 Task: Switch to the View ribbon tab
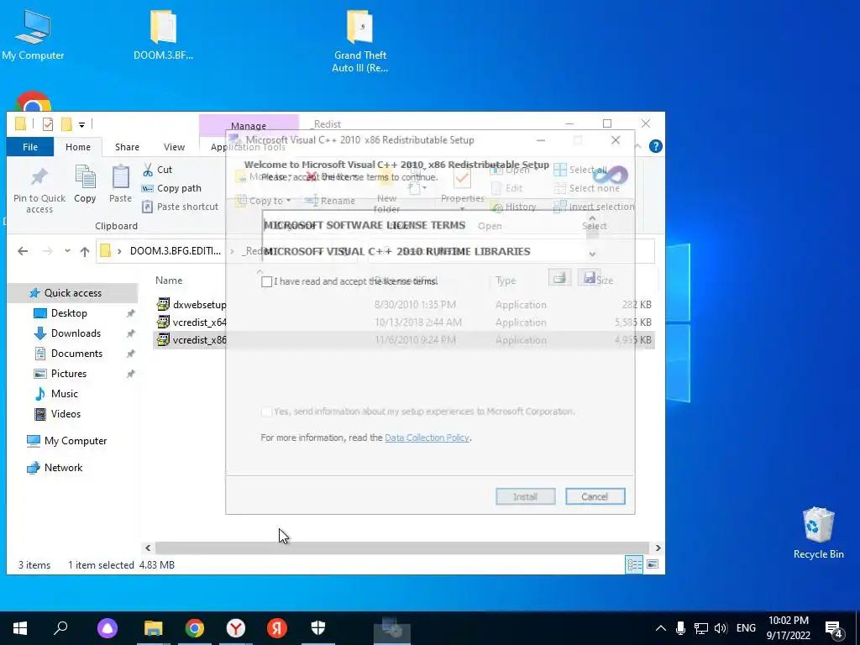coord(174,147)
